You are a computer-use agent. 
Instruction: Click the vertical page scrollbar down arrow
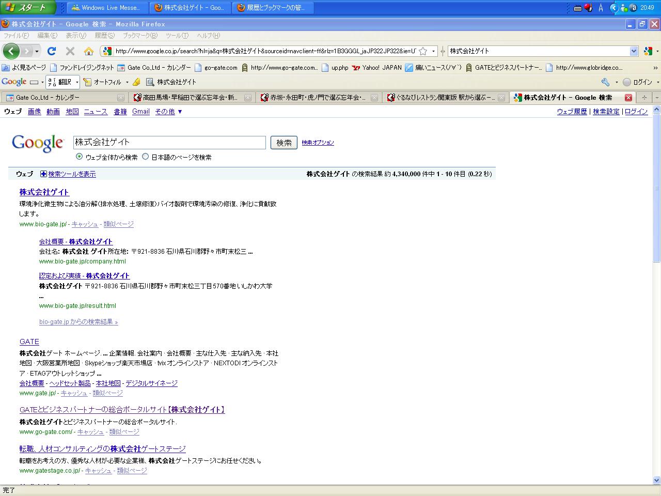[x=657, y=480]
